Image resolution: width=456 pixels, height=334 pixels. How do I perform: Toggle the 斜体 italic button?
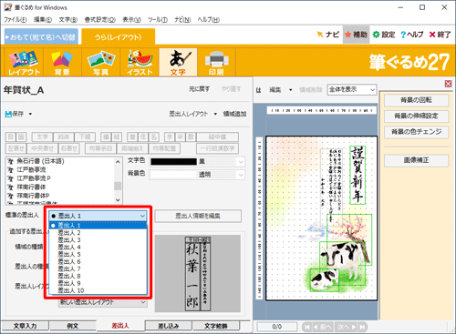[x=64, y=137]
